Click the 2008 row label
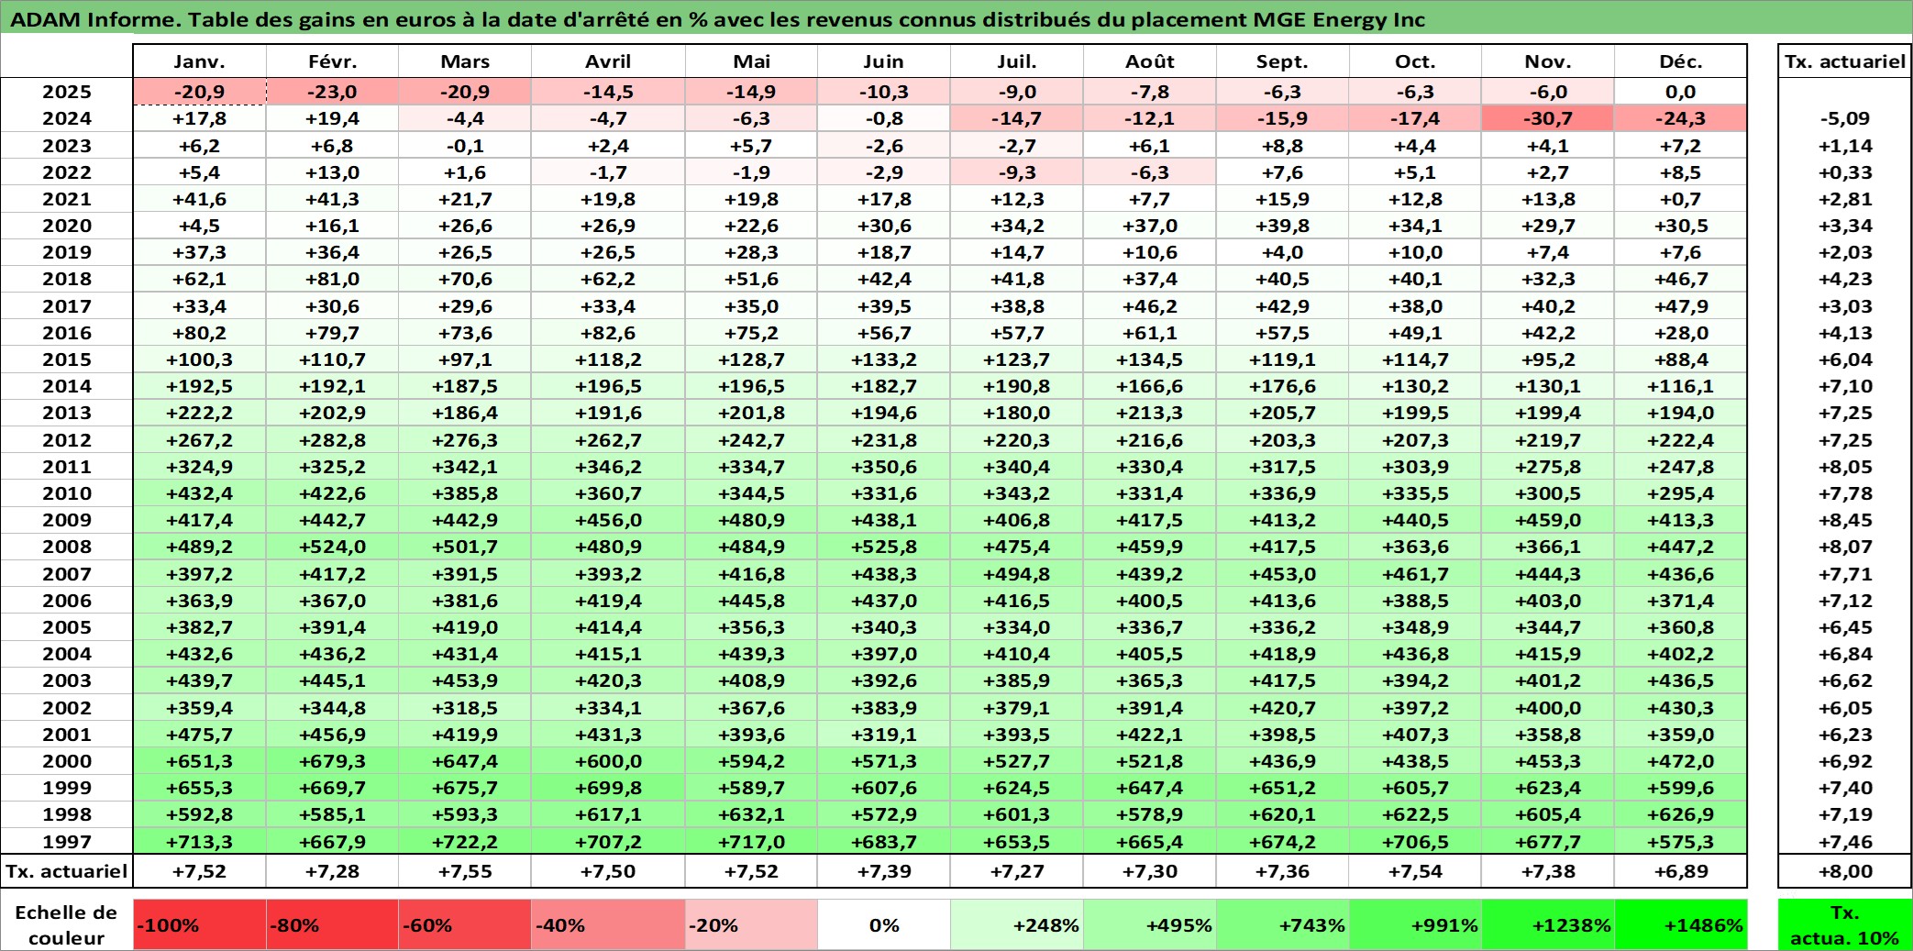This screenshot has width=1913, height=951. 66,547
